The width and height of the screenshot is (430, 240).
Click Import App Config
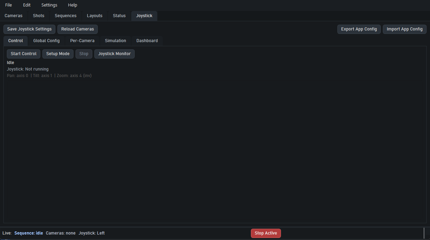point(405,29)
